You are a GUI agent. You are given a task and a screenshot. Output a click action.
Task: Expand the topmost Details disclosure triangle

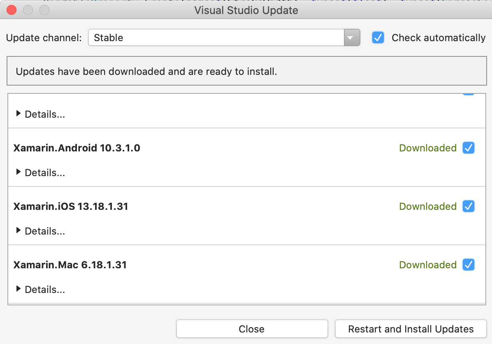point(18,114)
